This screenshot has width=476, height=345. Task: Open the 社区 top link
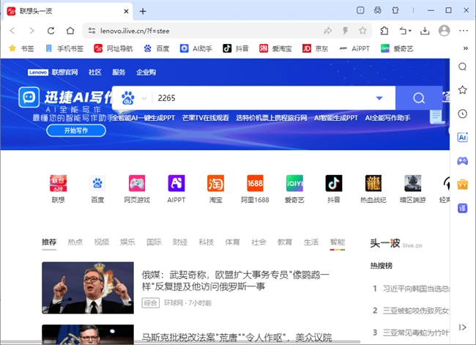[94, 72]
